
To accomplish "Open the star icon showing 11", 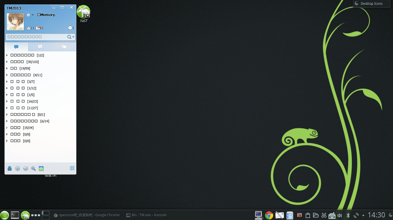I will coord(30,28).
